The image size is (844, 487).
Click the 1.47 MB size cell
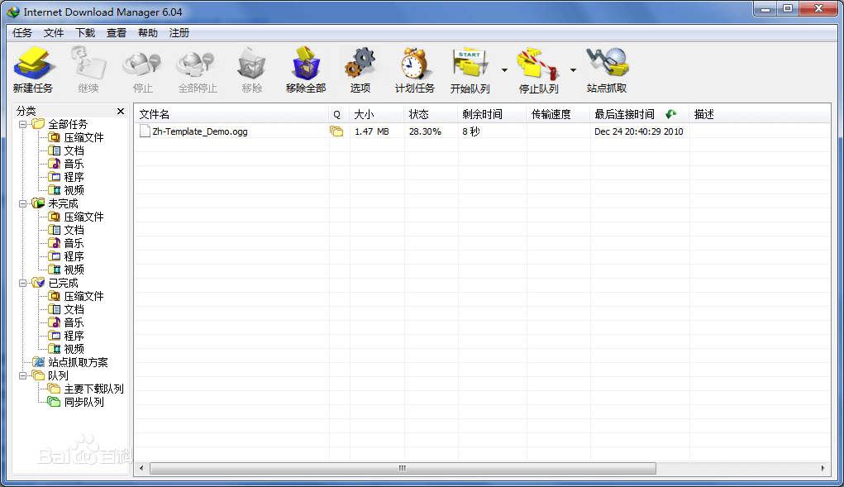tap(371, 131)
